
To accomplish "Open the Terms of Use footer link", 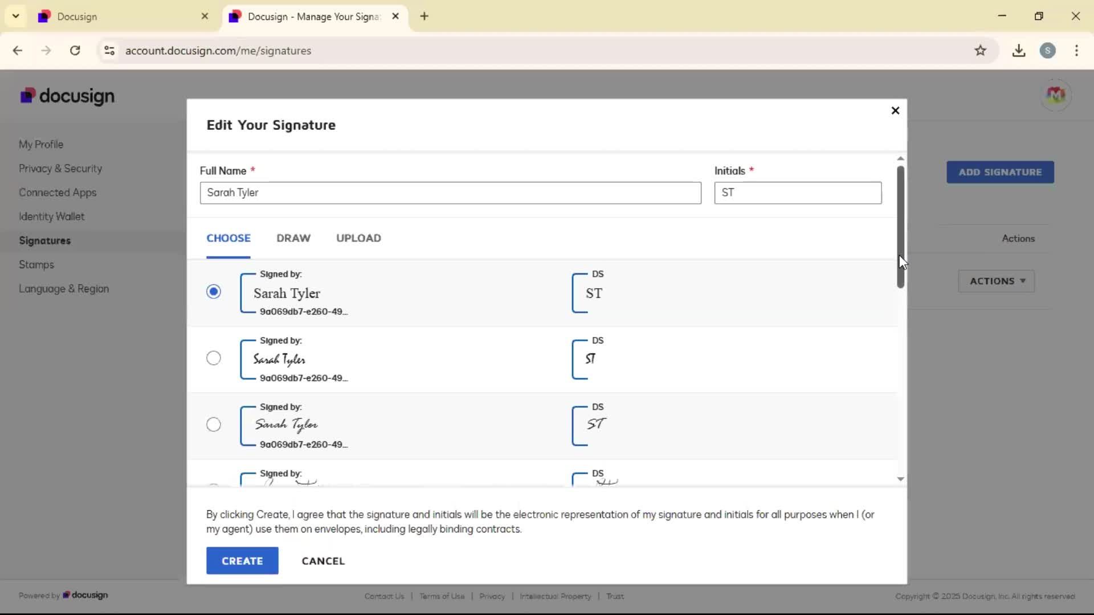I will [442, 596].
